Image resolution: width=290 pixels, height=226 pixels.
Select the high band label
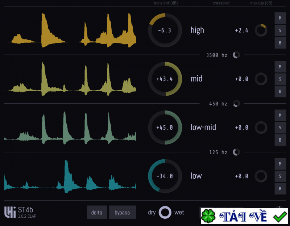197,30
